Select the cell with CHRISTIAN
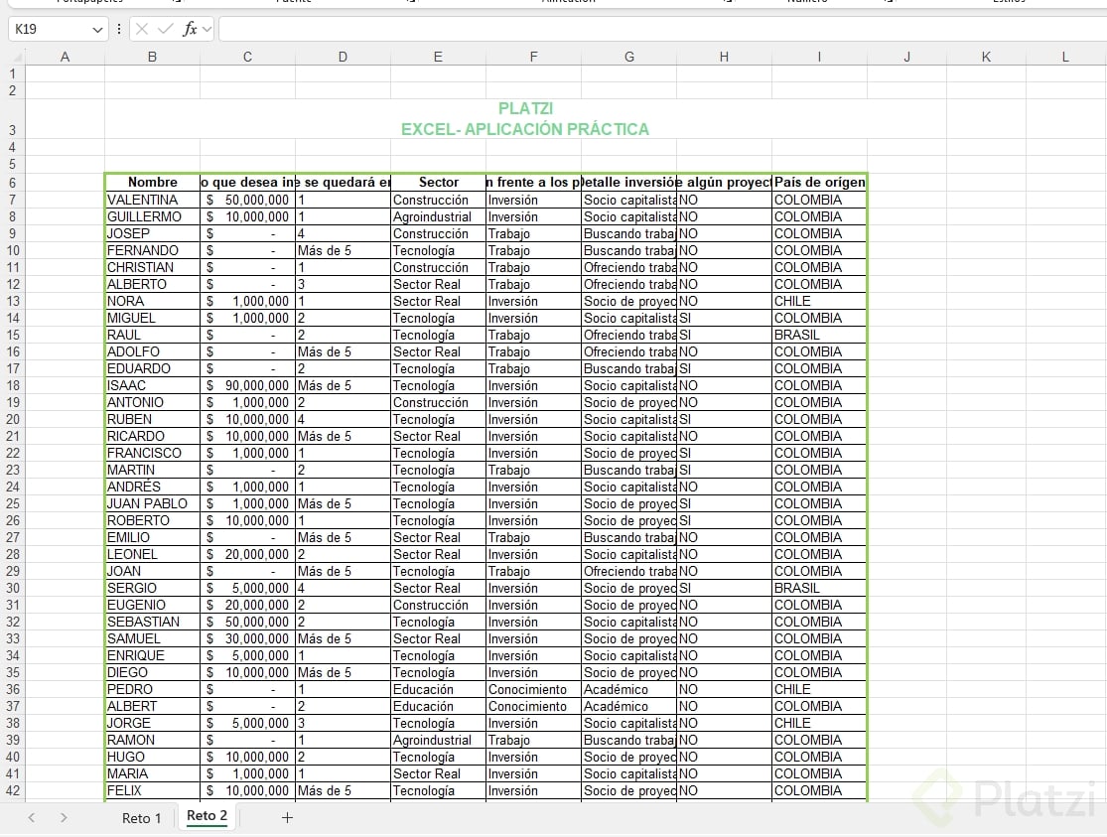This screenshot has width=1107, height=837. [153, 268]
